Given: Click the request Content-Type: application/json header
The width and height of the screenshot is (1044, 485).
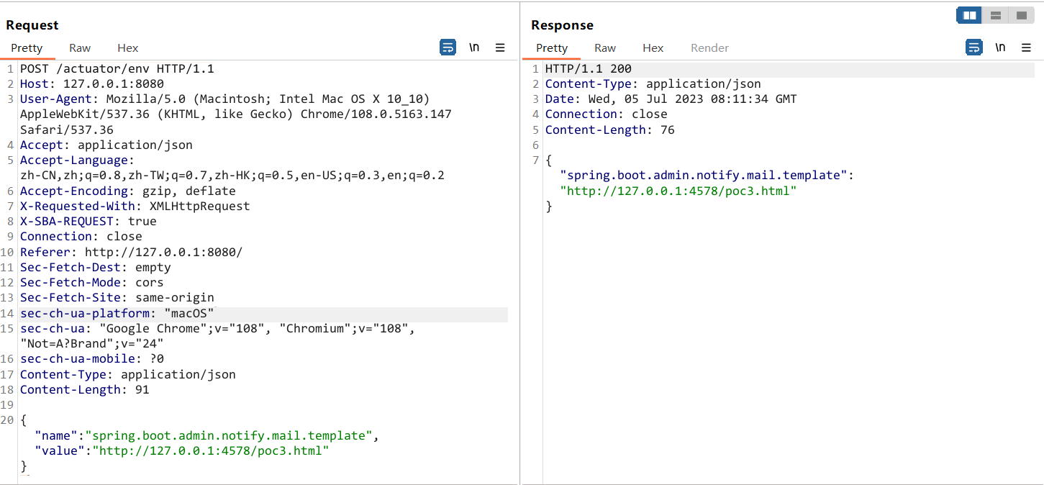Looking at the screenshot, I should (128, 375).
